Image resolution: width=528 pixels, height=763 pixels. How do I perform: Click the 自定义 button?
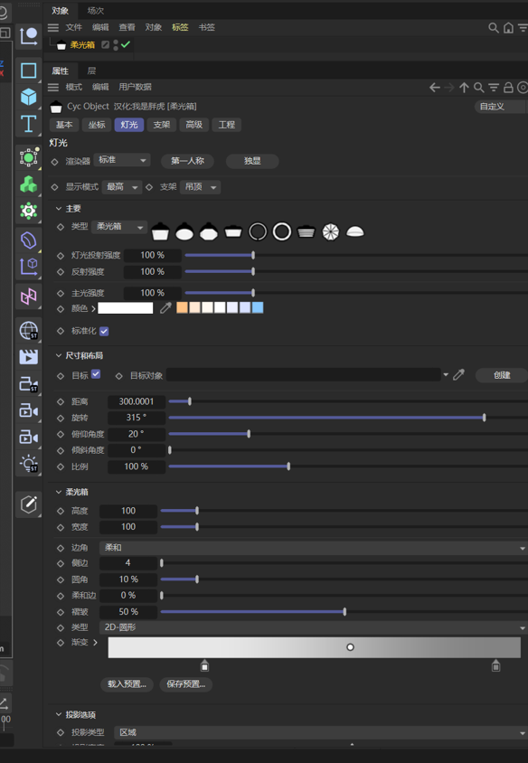point(500,107)
